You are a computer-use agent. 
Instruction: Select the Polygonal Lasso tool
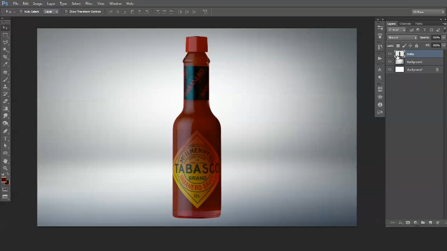pos(5,43)
